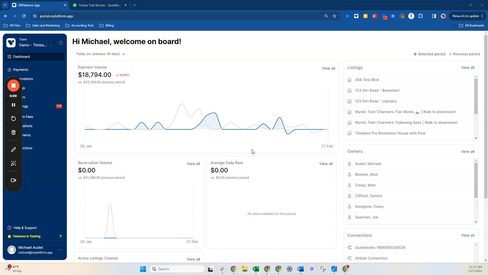Toggle the Previous period legend item
488x275 pixels.
coord(464,54)
